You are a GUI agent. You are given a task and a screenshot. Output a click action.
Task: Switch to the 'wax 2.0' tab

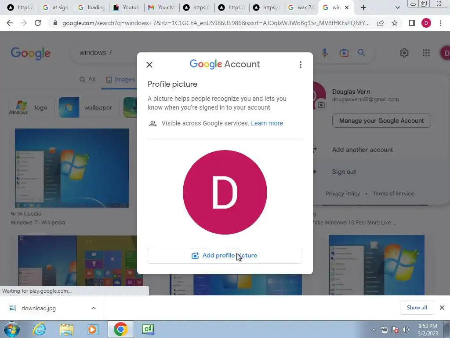[x=302, y=7]
